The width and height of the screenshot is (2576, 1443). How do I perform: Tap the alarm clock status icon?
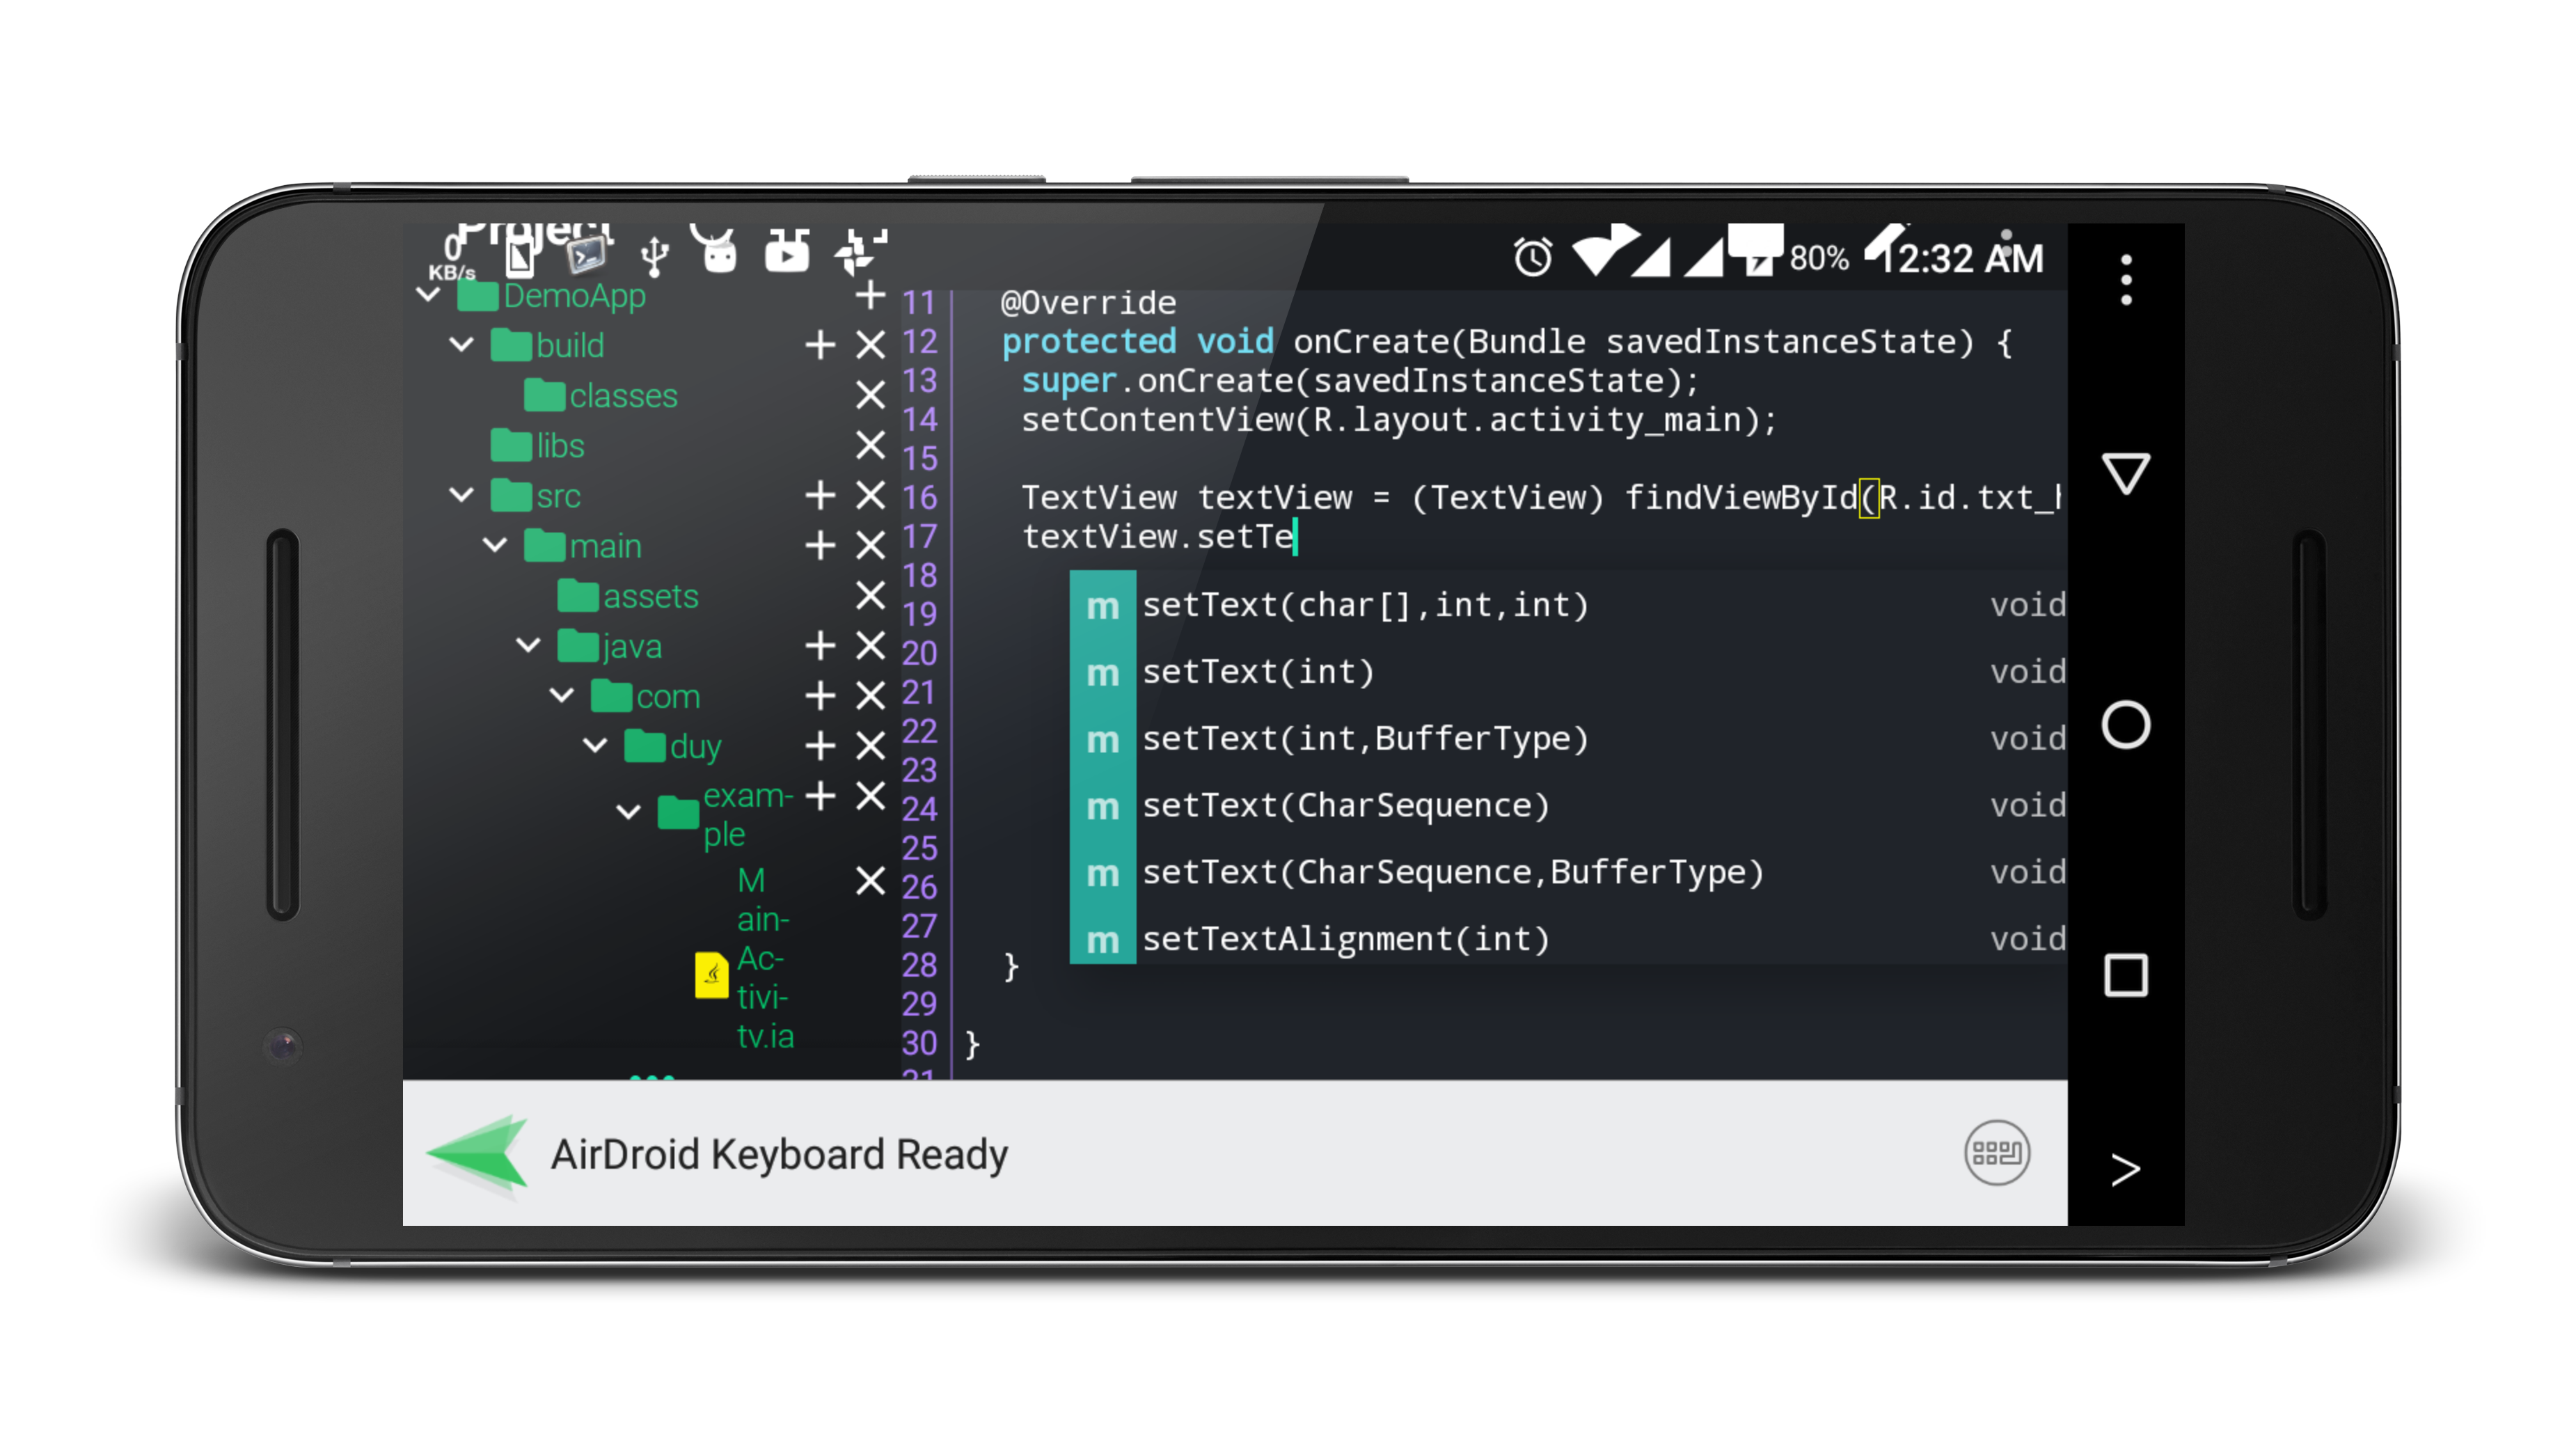pos(1531,257)
